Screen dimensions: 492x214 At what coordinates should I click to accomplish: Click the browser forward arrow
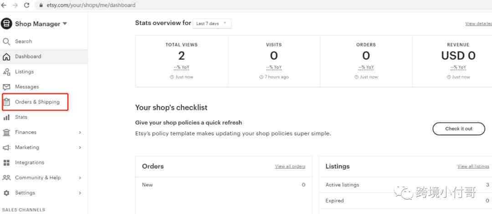[x=15, y=5]
